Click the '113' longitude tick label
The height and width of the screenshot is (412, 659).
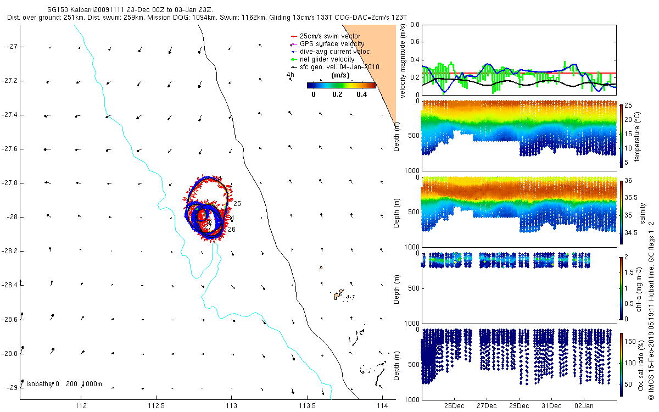click(x=231, y=406)
